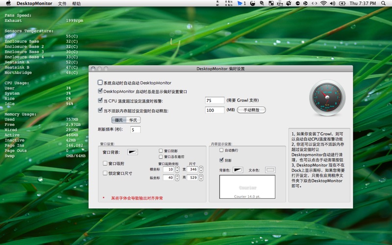
Task: Enable the 窗口吸附 checkbox
Action: pos(105,163)
